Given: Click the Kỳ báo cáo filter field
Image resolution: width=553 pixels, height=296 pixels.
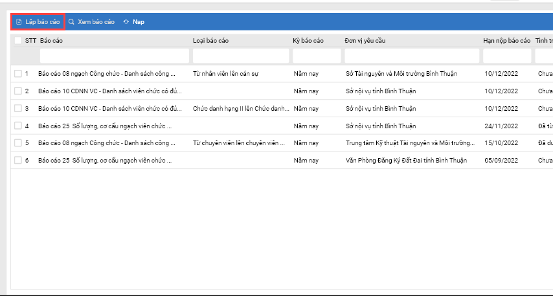Looking at the screenshot, I should click(x=315, y=56).
